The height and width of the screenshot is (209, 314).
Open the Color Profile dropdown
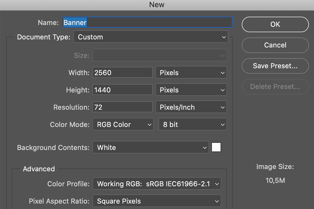click(x=157, y=184)
